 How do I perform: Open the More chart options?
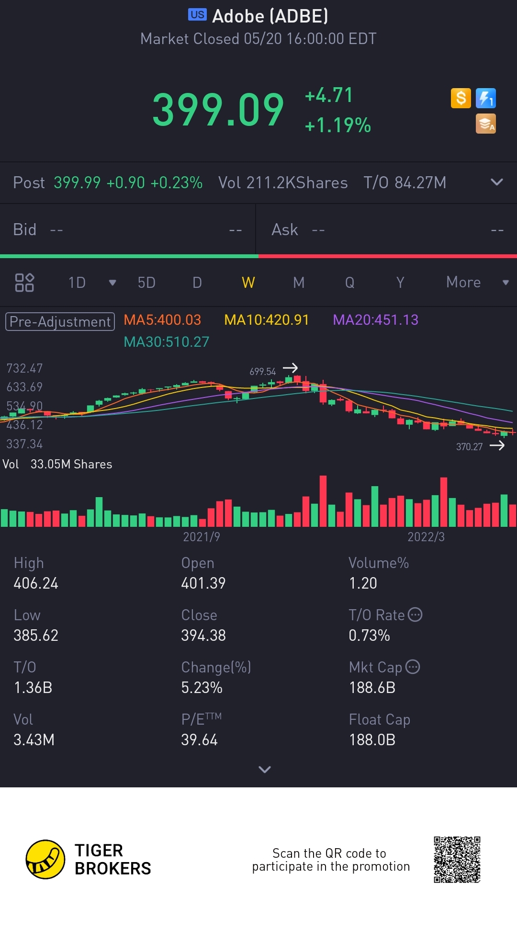click(x=463, y=283)
